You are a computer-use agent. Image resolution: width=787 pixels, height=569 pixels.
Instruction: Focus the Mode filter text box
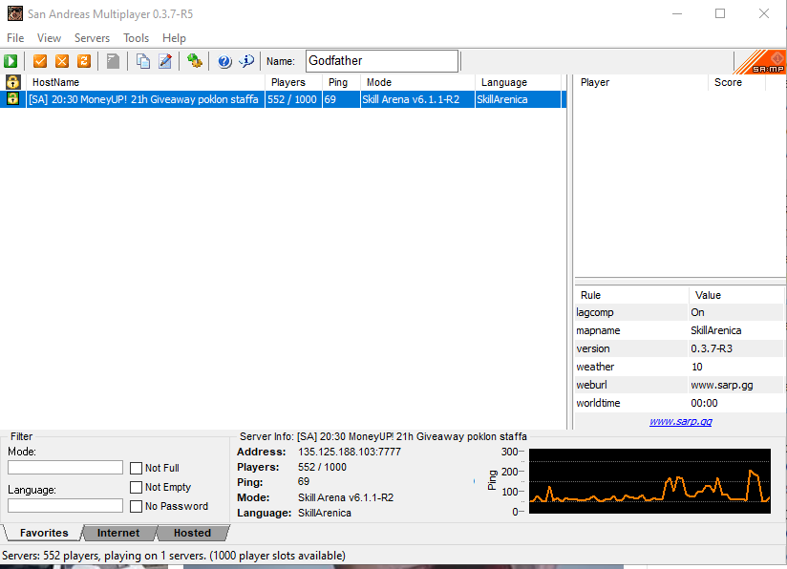(65, 468)
